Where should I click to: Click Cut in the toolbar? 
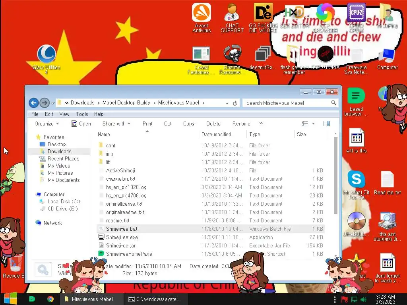coord(168,124)
